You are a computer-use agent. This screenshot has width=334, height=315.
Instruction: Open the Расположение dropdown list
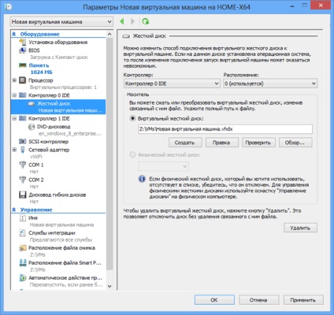pos(270,83)
